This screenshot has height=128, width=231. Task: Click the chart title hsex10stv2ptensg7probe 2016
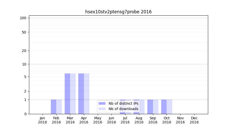point(118,12)
